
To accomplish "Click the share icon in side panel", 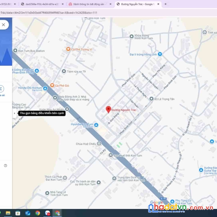I will click(1, 89).
